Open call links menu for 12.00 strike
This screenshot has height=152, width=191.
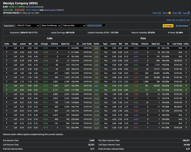click(x=7, y=115)
